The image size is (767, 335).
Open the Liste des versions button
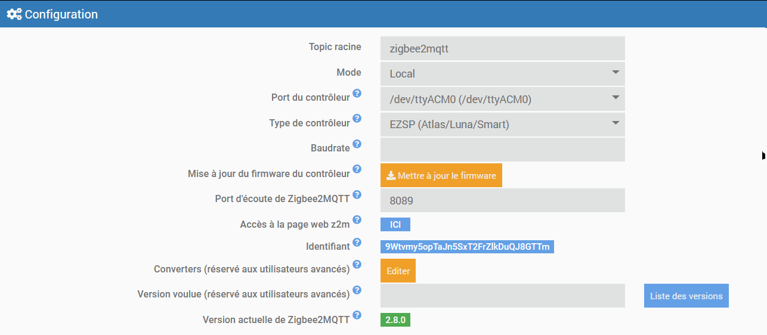[x=686, y=296]
